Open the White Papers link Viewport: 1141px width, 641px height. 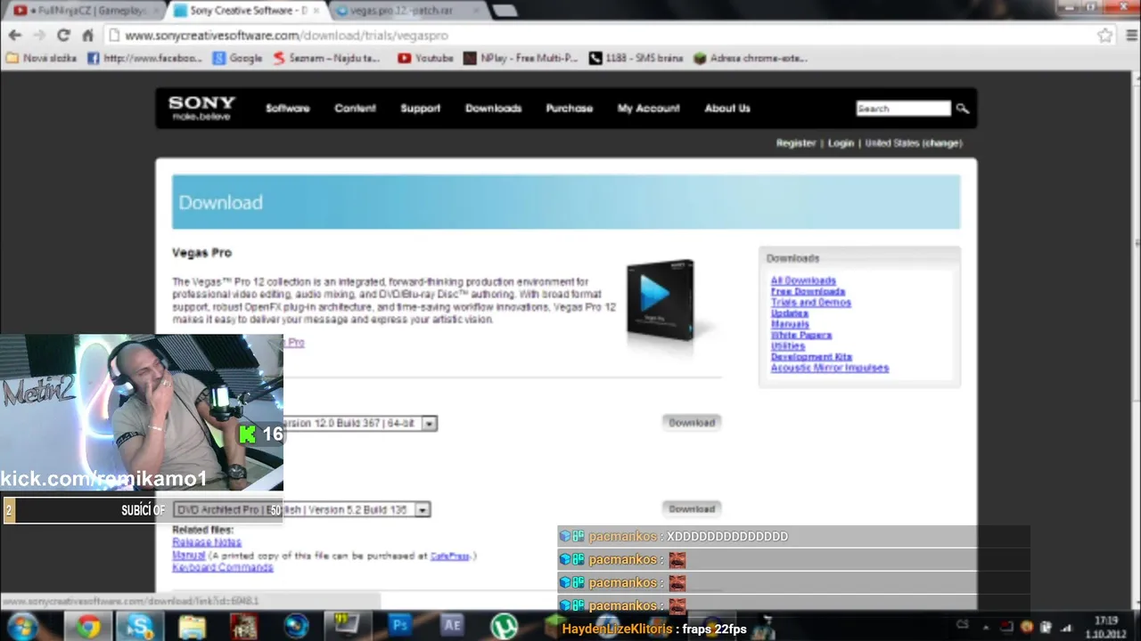coord(800,335)
